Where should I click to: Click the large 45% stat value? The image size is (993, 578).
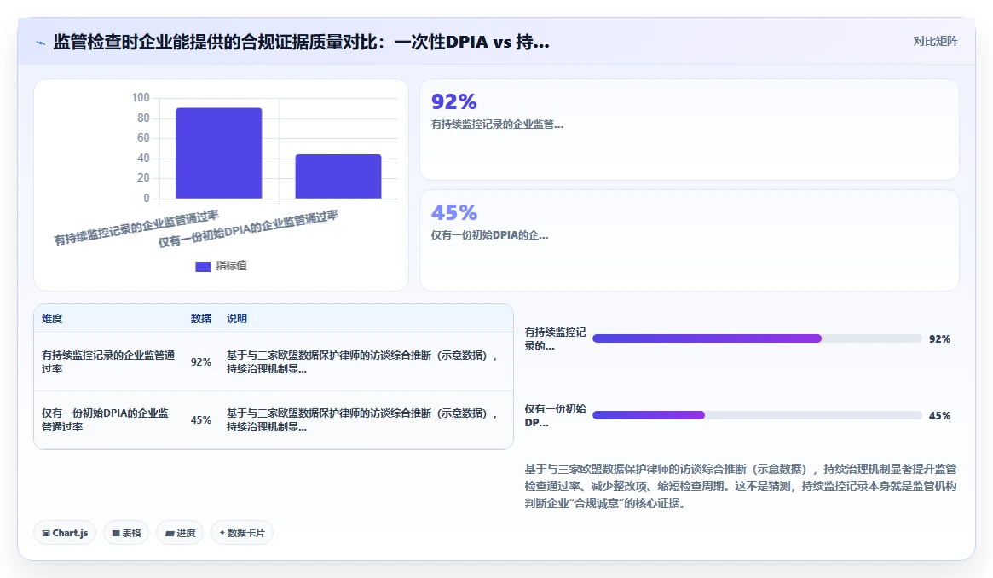coord(454,212)
